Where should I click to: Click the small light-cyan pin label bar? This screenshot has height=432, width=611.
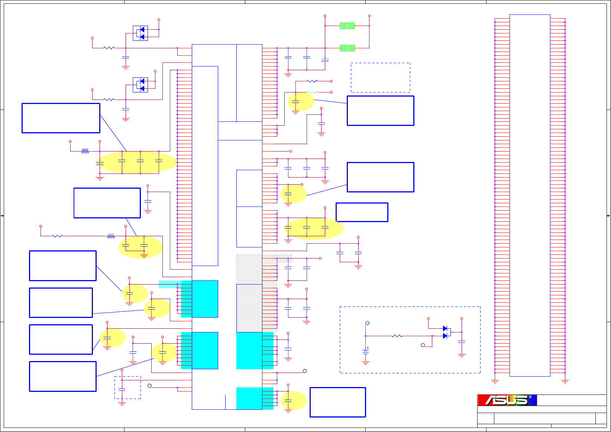[170, 285]
